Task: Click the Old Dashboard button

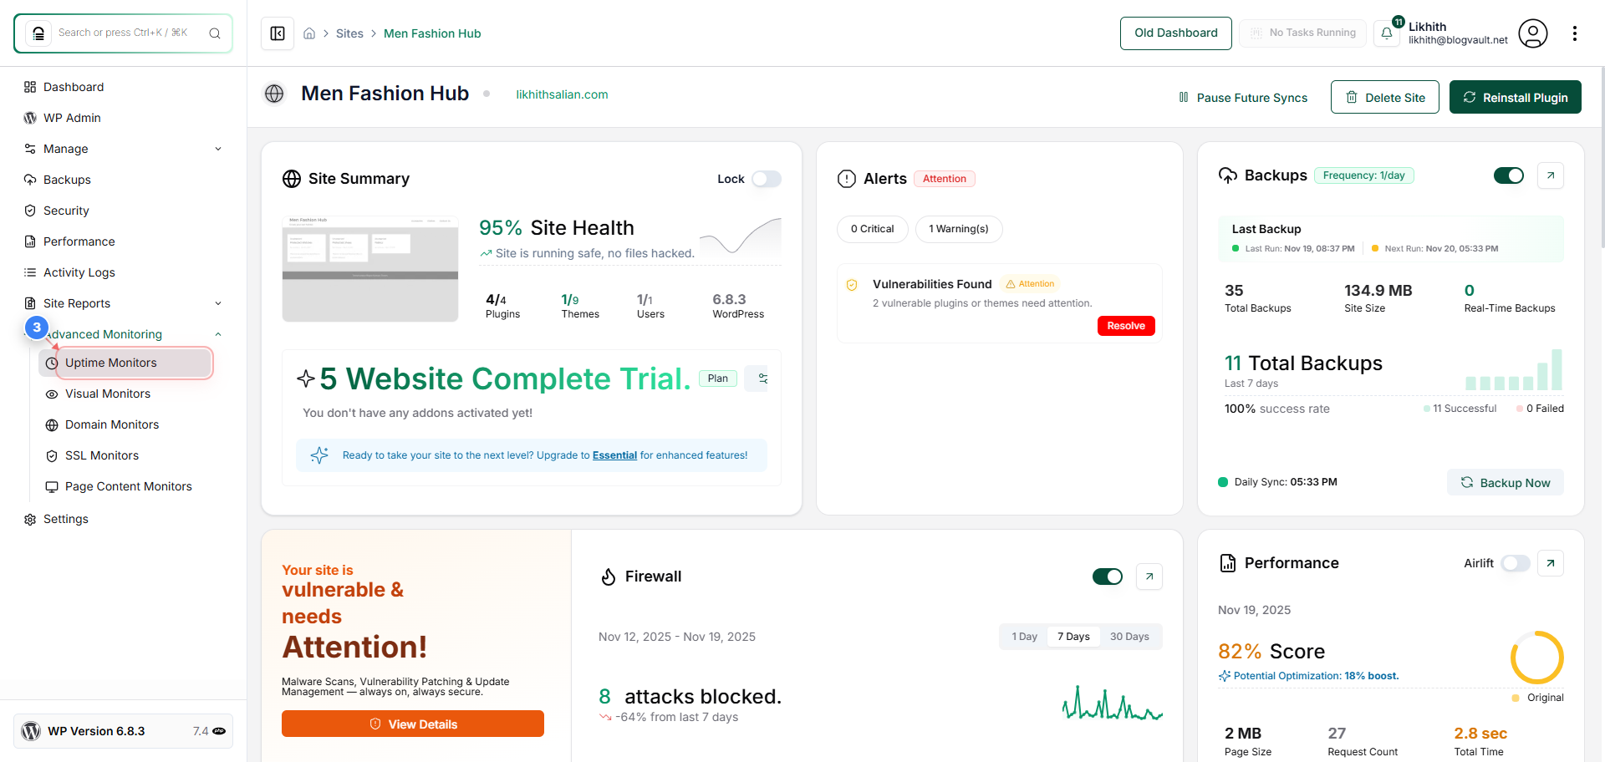Action: (x=1176, y=33)
